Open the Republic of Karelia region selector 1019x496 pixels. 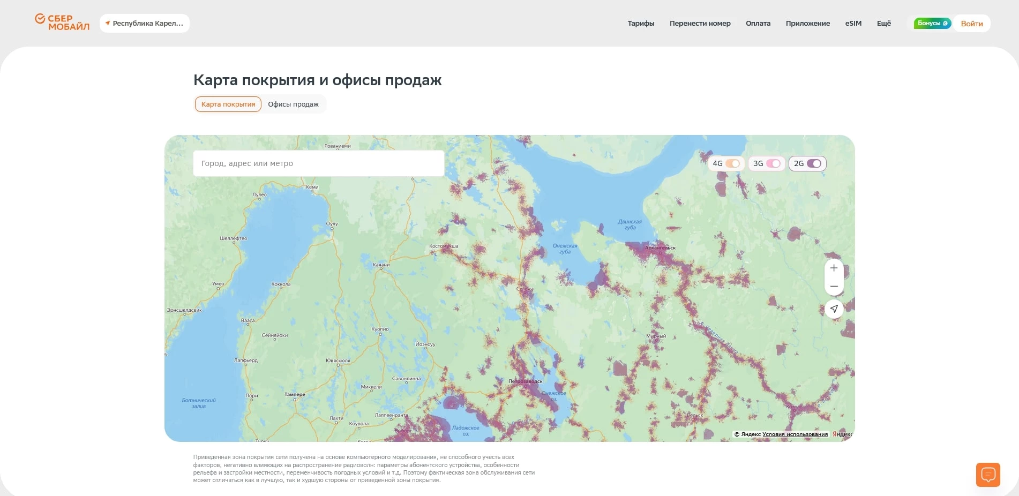pyautogui.click(x=145, y=24)
